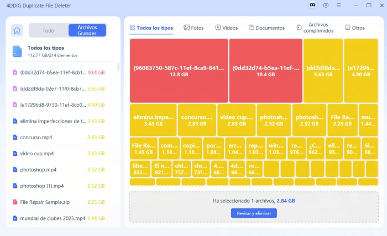Select the elimina impe... 3.43 GB block
The height and width of the screenshot is (236, 387).
click(153, 120)
